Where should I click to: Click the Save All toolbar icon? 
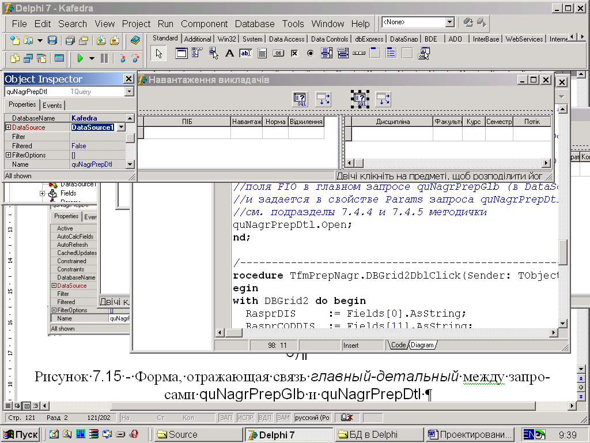[70, 40]
